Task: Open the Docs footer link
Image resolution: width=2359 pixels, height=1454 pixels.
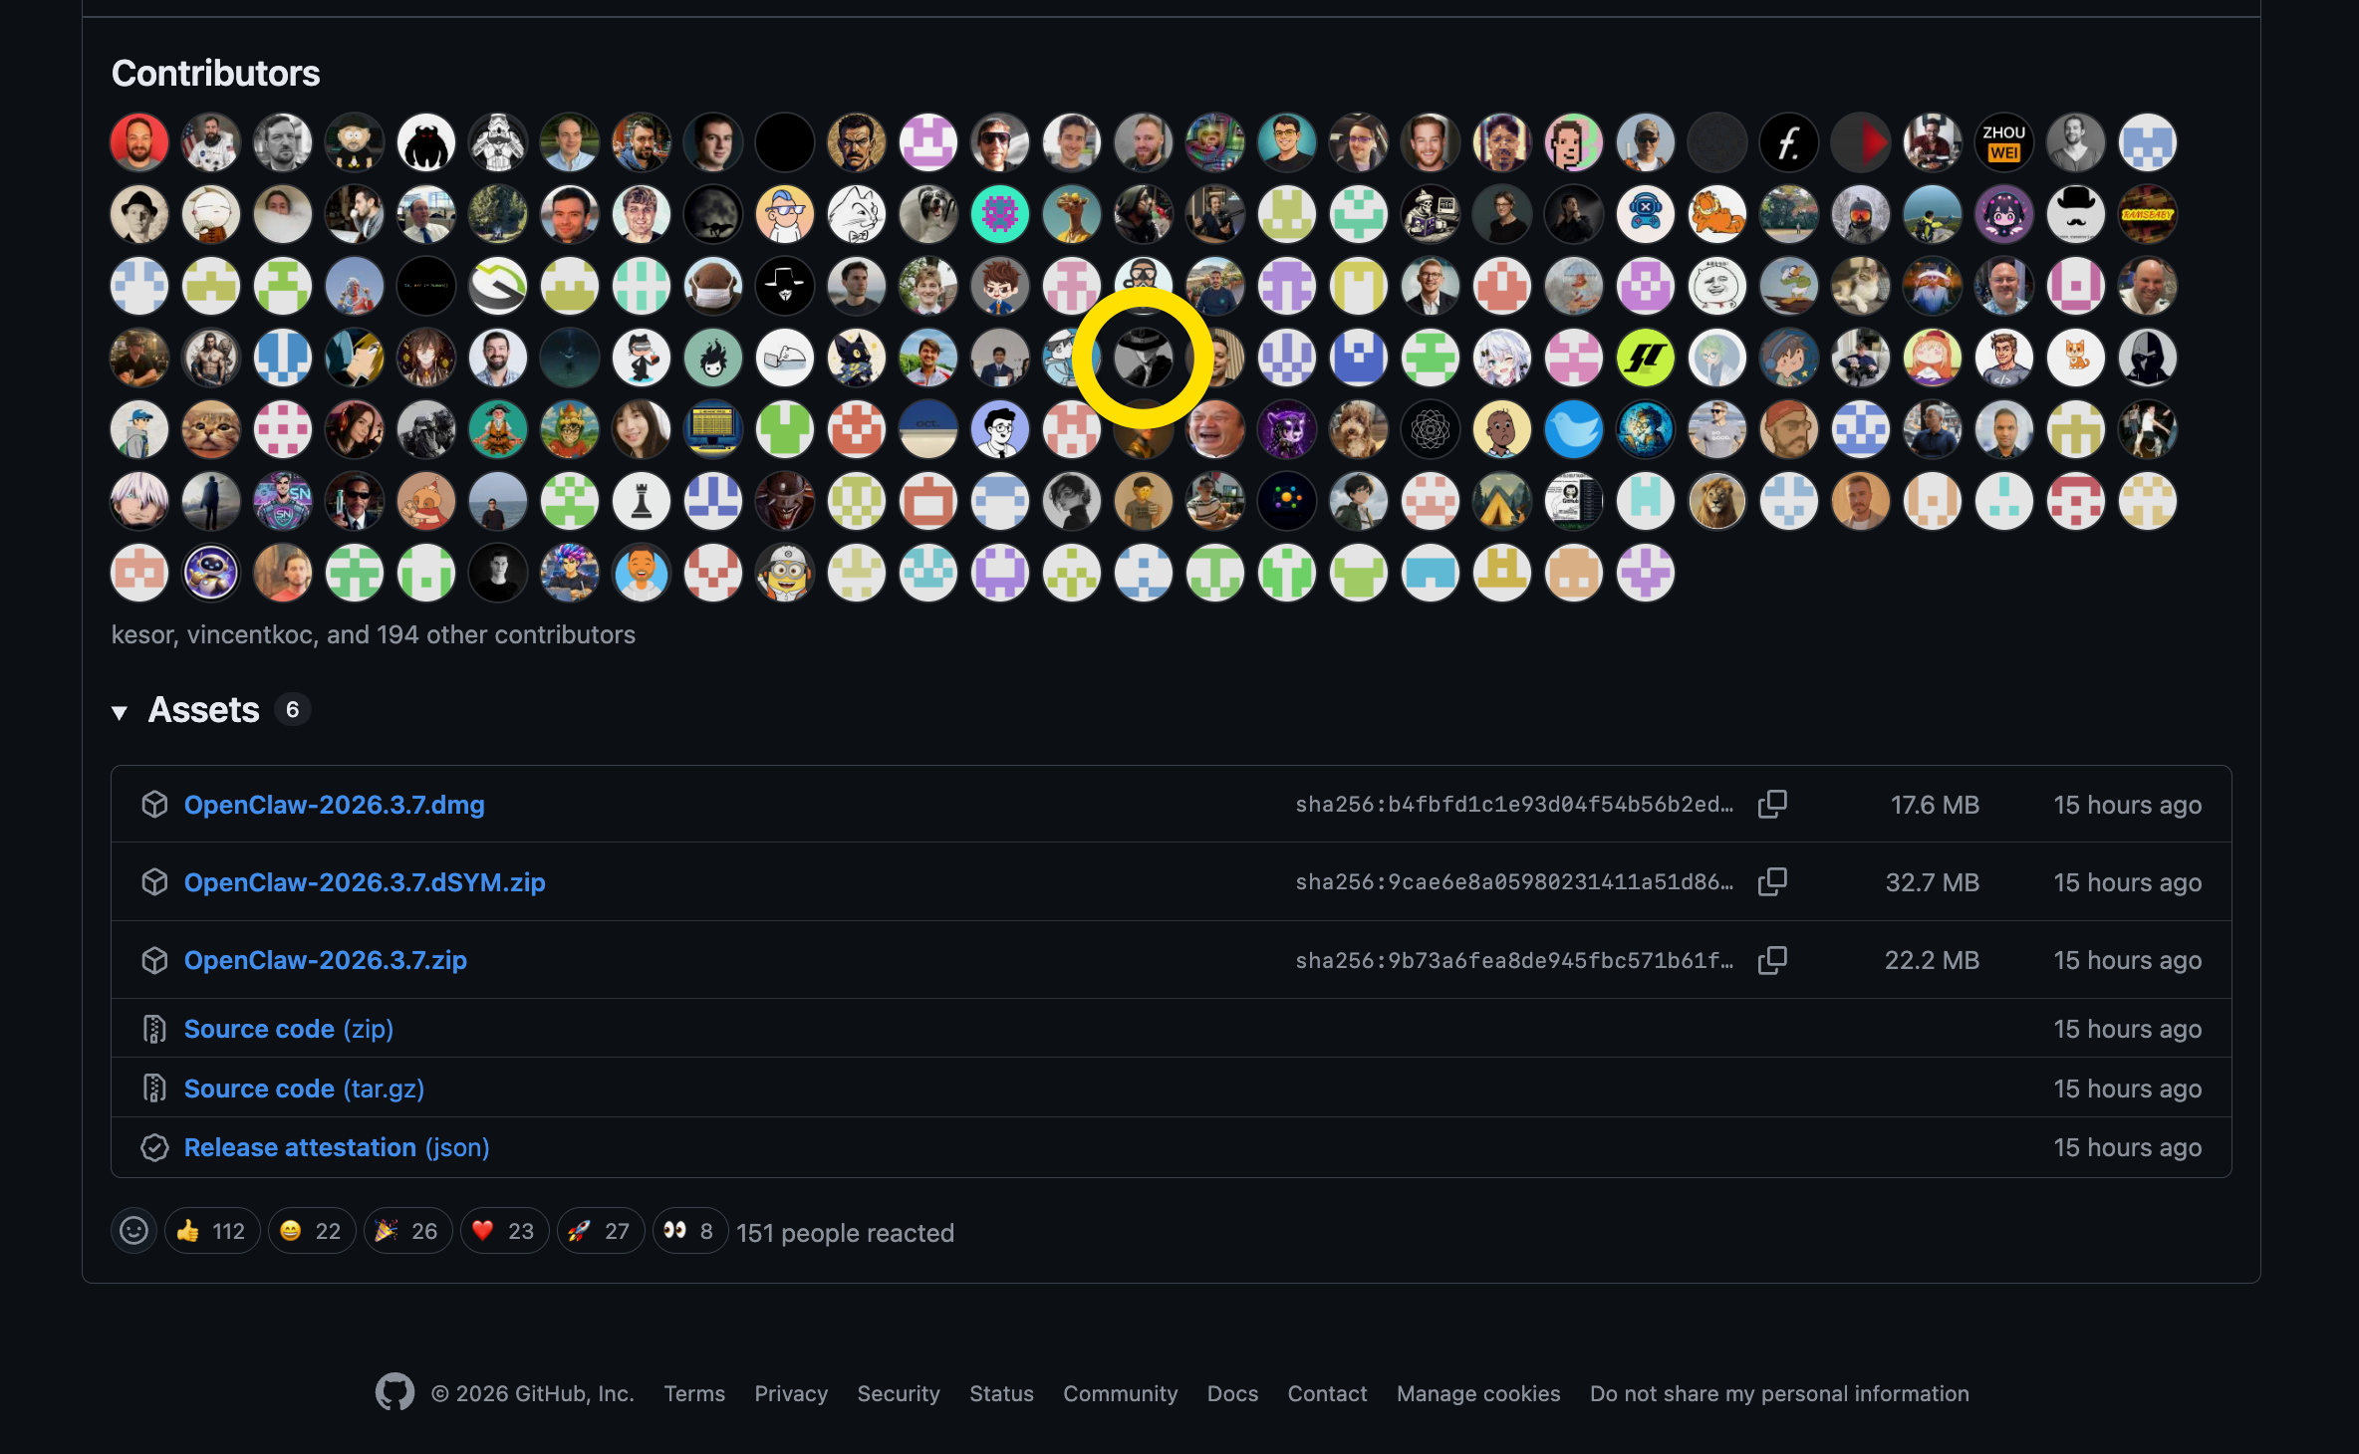Action: [1232, 1393]
